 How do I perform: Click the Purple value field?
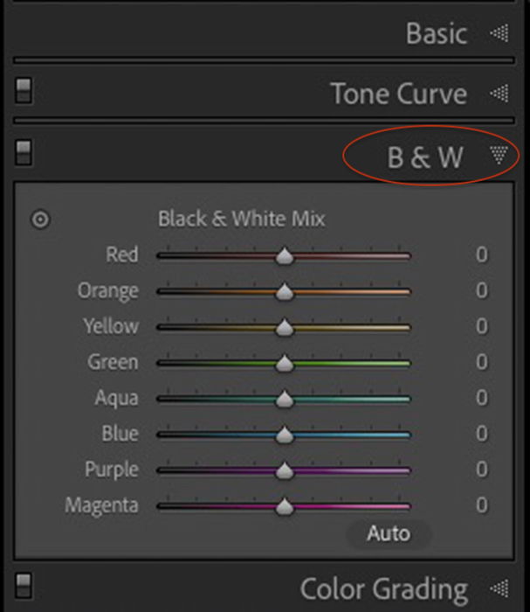pos(481,470)
